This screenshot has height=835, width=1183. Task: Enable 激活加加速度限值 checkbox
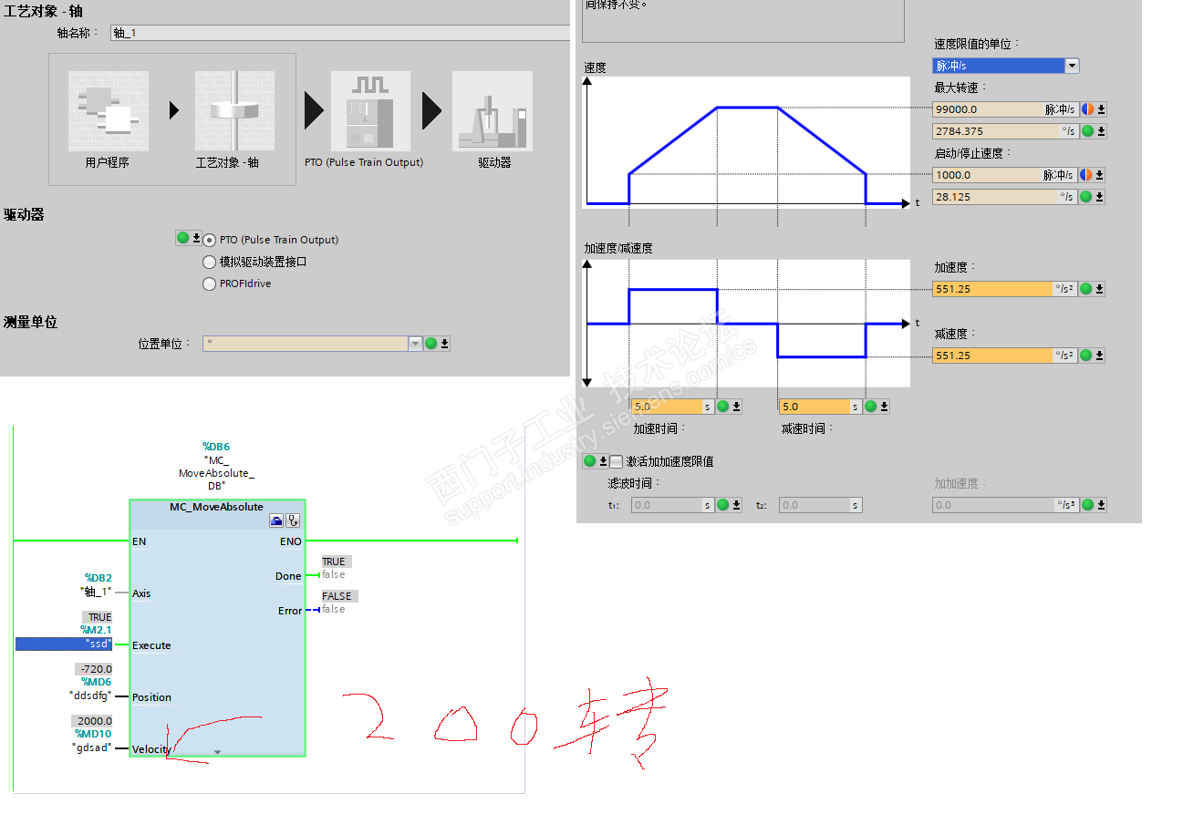click(x=617, y=461)
